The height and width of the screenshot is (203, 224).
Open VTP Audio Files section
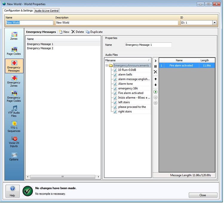coord(14,111)
